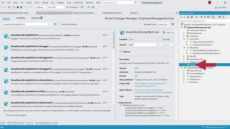Switch to DepartmentsController.cs tab

coord(84,13)
